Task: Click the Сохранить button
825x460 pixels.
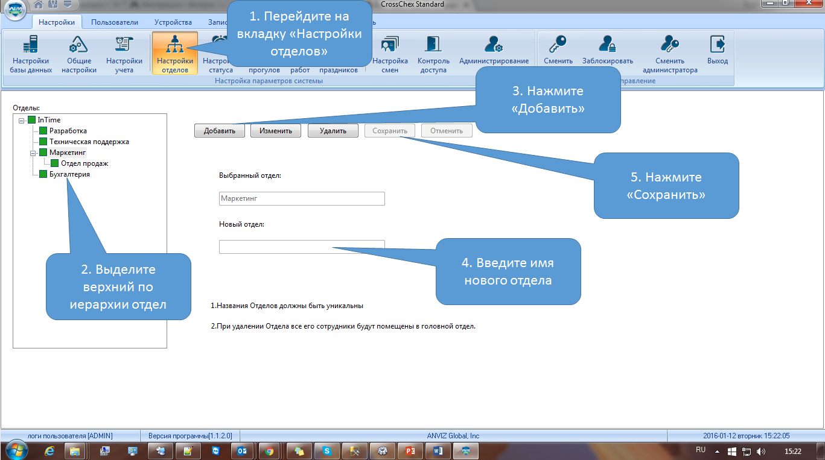Action: click(x=390, y=131)
